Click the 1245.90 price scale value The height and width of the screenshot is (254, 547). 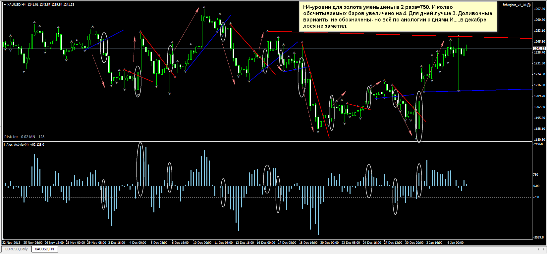[539, 42]
